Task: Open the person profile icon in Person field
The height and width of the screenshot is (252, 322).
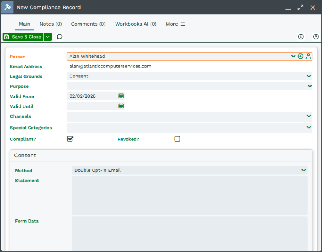Action: pyautogui.click(x=308, y=56)
